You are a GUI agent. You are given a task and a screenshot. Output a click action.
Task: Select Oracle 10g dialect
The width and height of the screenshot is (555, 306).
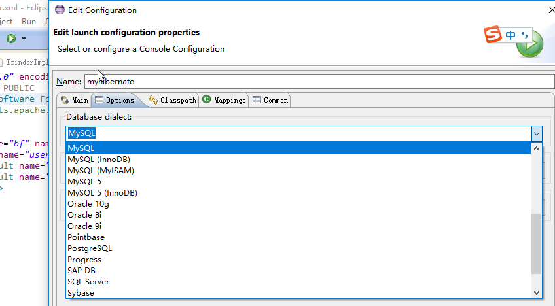[x=298, y=204]
